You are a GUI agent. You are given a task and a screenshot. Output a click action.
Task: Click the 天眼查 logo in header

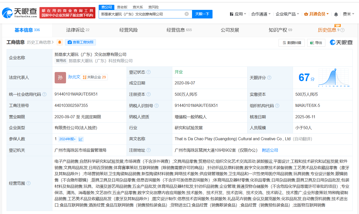(20, 13)
